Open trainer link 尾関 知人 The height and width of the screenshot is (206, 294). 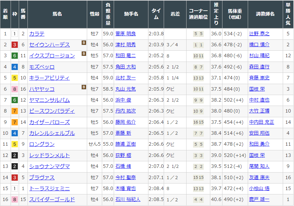[x=259, y=166]
